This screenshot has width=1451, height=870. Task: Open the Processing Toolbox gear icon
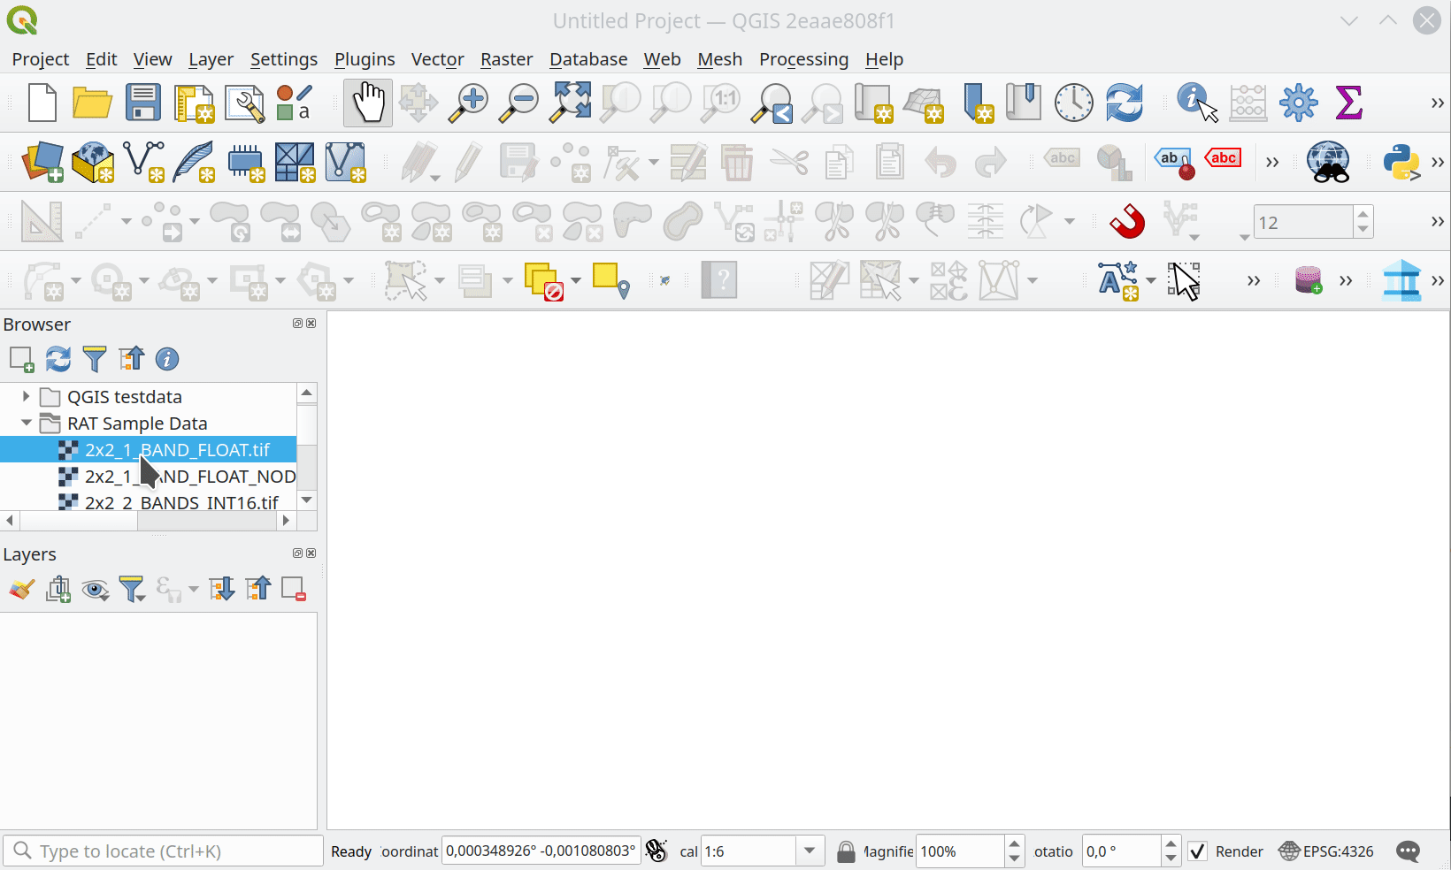pyautogui.click(x=1298, y=103)
